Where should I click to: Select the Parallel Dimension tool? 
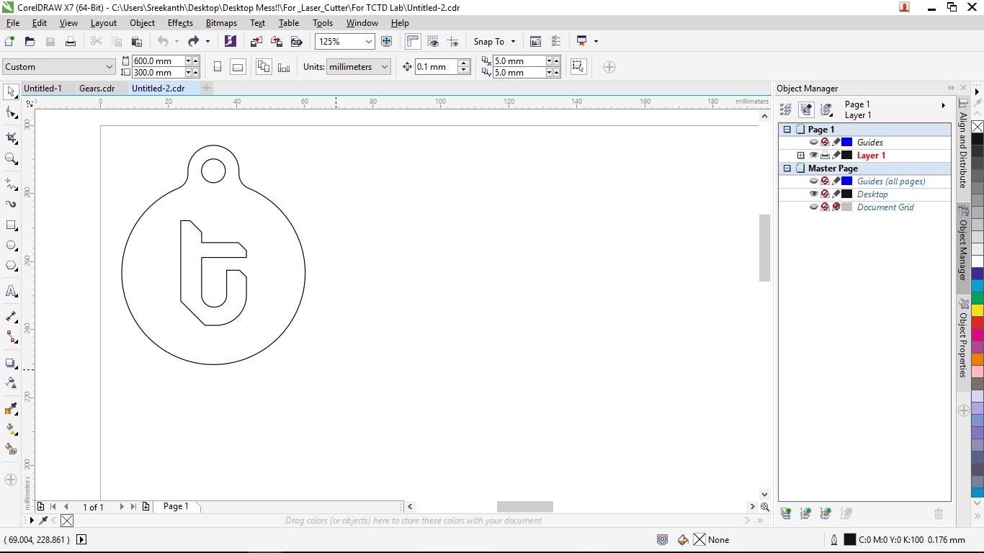tap(11, 316)
